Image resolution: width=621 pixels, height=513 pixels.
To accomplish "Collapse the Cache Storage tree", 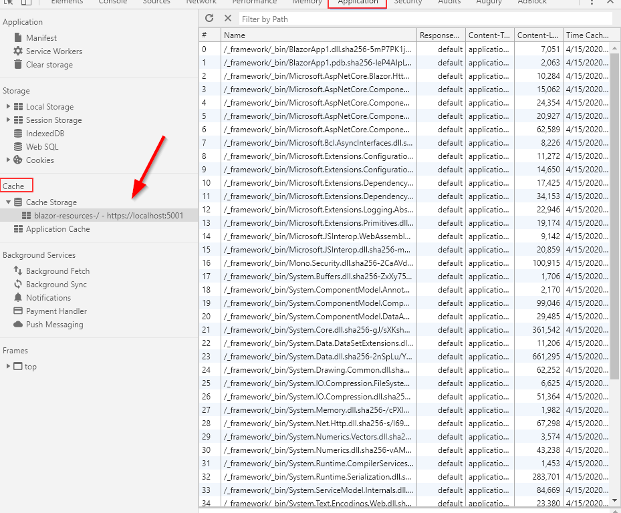I will click(8, 202).
